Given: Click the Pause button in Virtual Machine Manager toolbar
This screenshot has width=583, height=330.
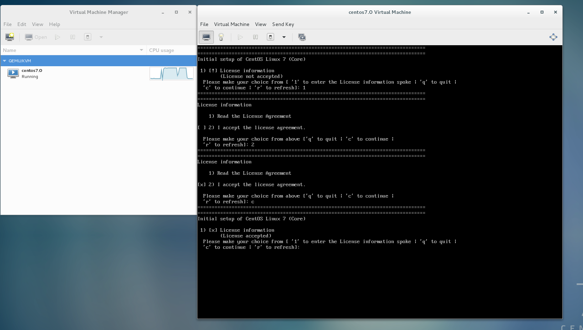Looking at the screenshot, I should pos(73,37).
